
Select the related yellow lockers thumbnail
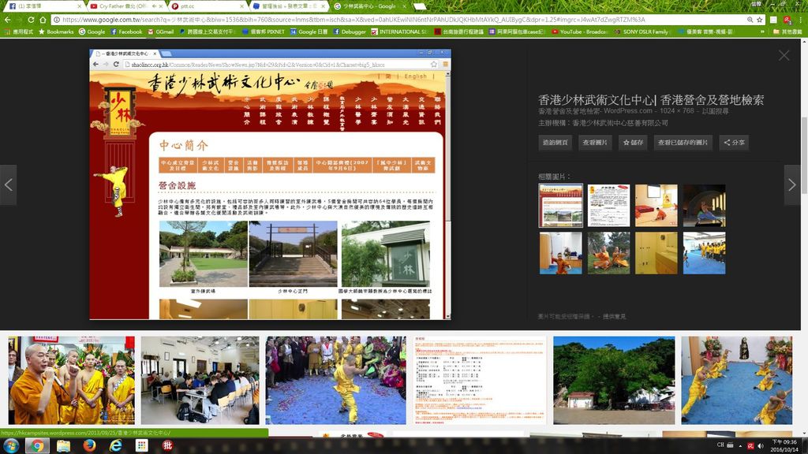click(656, 253)
